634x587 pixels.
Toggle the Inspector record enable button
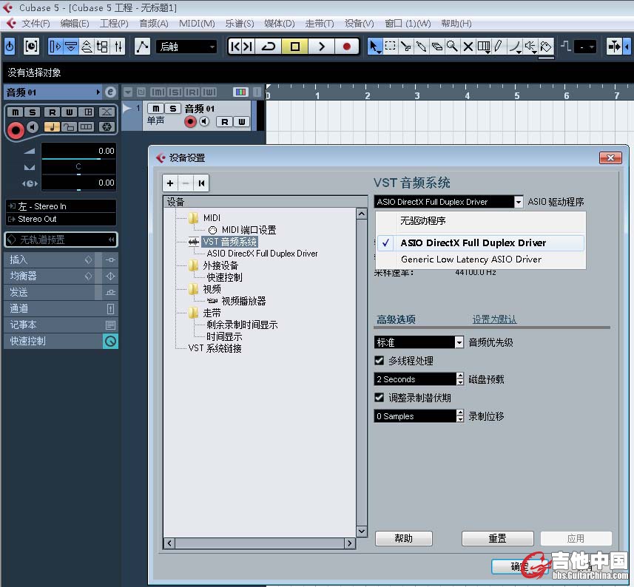16,130
